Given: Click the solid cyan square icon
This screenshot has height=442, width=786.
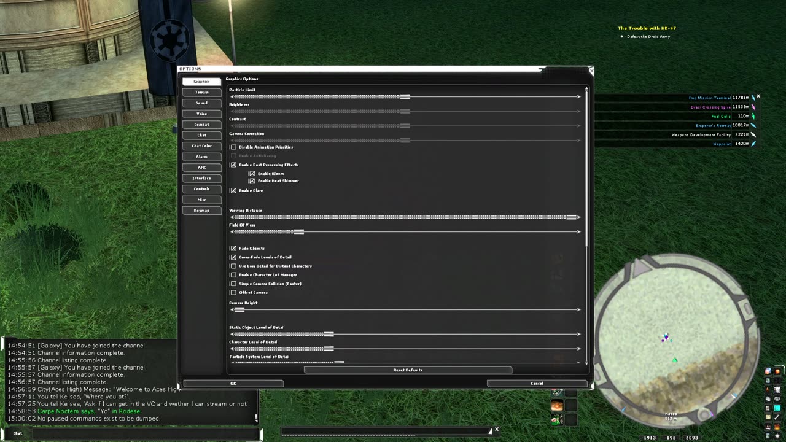Looking at the screenshot, I should click(777, 408).
